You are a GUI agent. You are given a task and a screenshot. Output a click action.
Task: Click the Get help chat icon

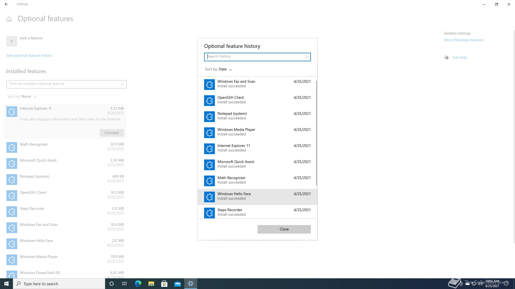[446, 58]
